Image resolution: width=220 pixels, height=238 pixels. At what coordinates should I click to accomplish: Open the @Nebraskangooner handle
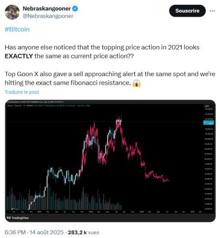pyautogui.click(x=48, y=16)
